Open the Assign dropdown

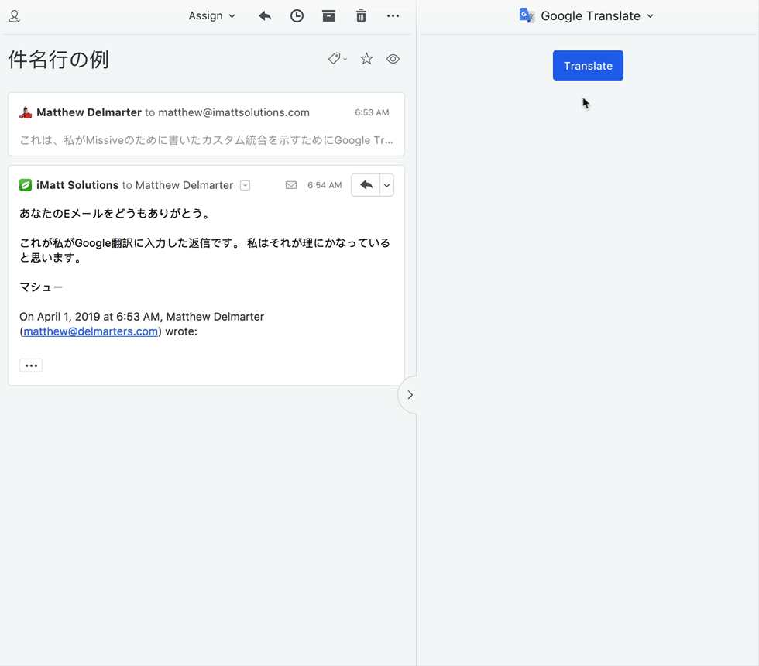point(211,16)
